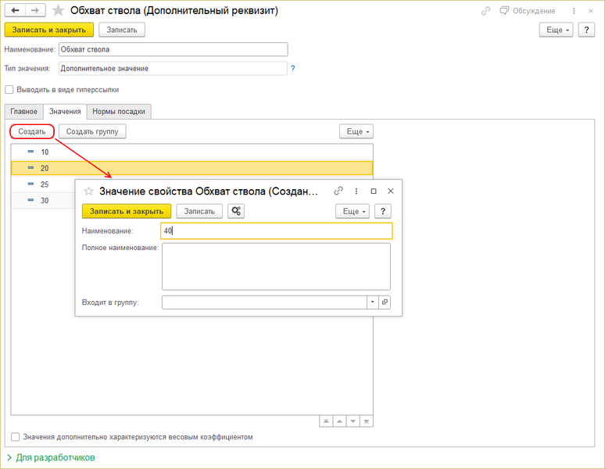Screen dimensions: 605x469
Task: Click 'Записать и закрыть' in the dialog
Action: pos(127,211)
